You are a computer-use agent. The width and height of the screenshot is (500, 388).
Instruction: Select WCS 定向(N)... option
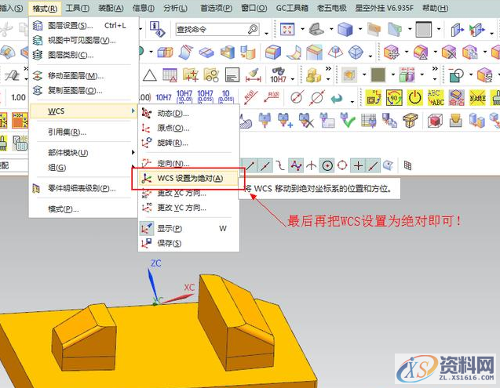tap(188, 163)
